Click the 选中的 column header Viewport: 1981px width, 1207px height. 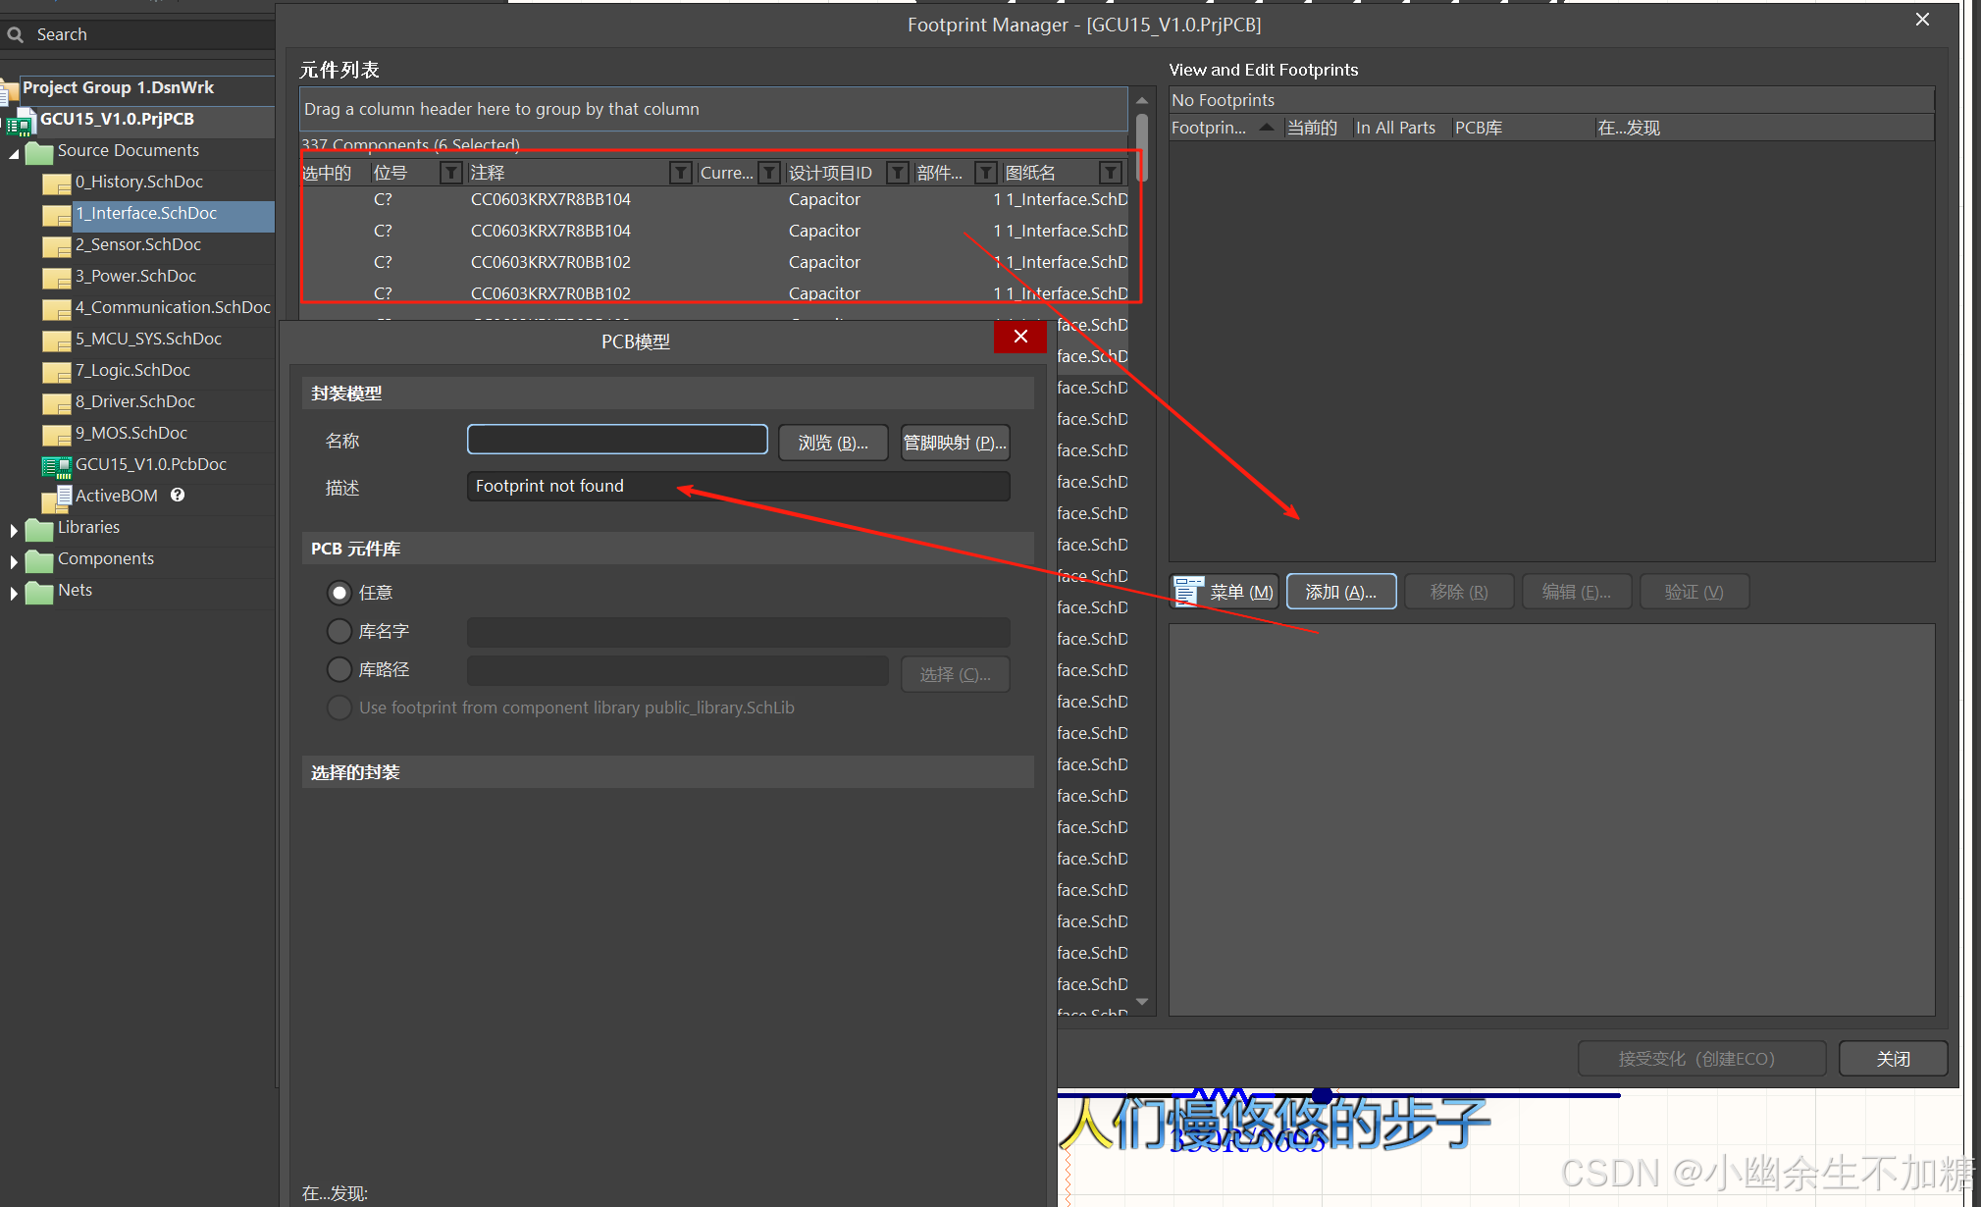coord(327,173)
